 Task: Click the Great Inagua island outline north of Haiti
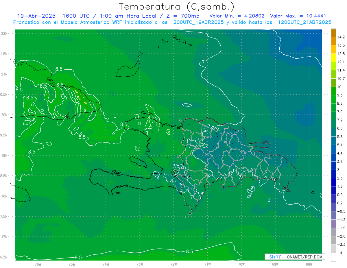click(128, 69)
